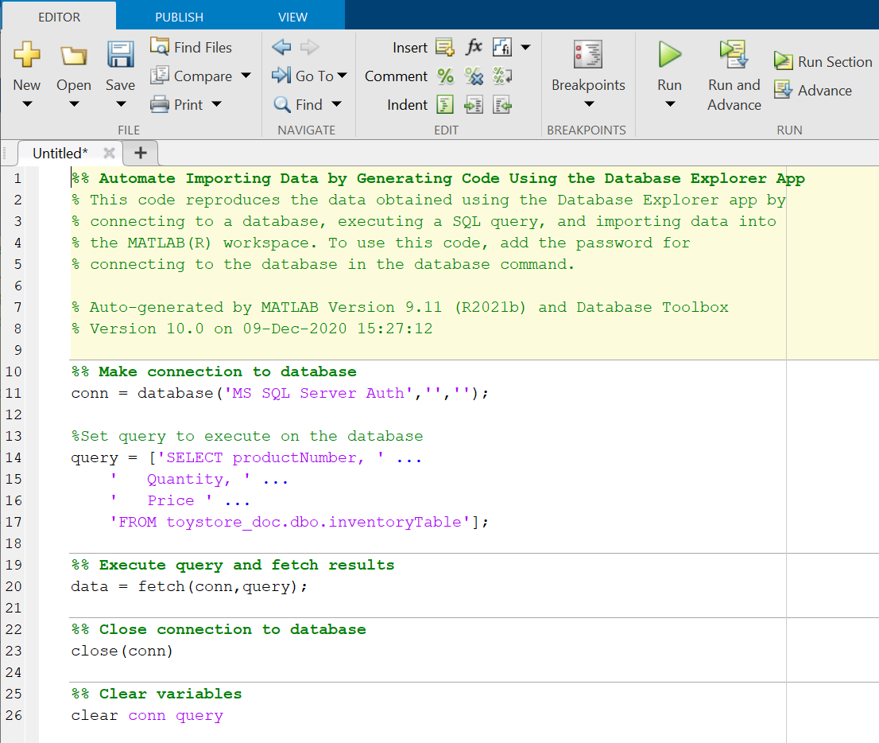Apply smart indent to the code
The height and width of the screenshot is (743, 879).
tap(445, 104)
